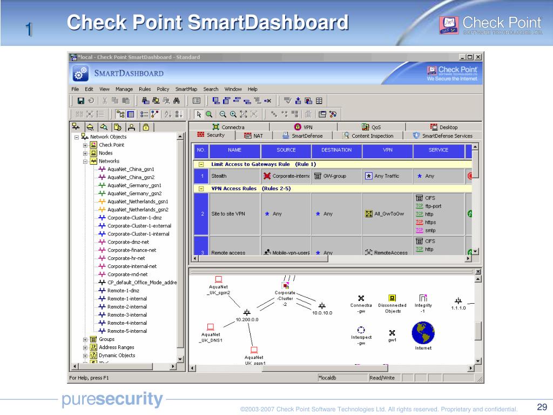Open the Network Objects tab icon in tree pane
The image size is (553, 415).
point(76,126)
